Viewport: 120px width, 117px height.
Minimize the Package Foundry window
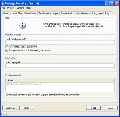click(x=107, y=3)
